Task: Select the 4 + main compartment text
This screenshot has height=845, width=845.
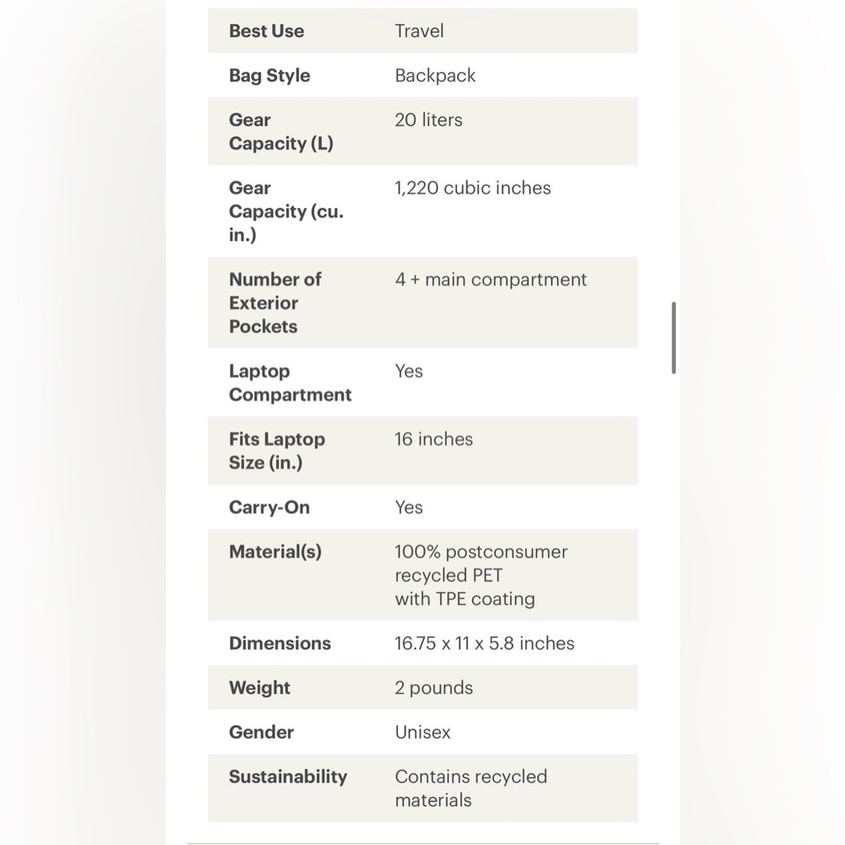Action: [490, 280]
